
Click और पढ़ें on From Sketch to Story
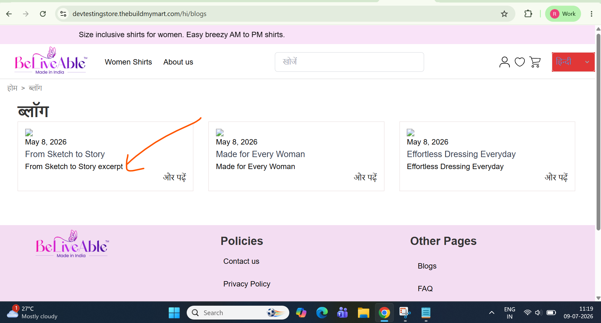[174, 177]
